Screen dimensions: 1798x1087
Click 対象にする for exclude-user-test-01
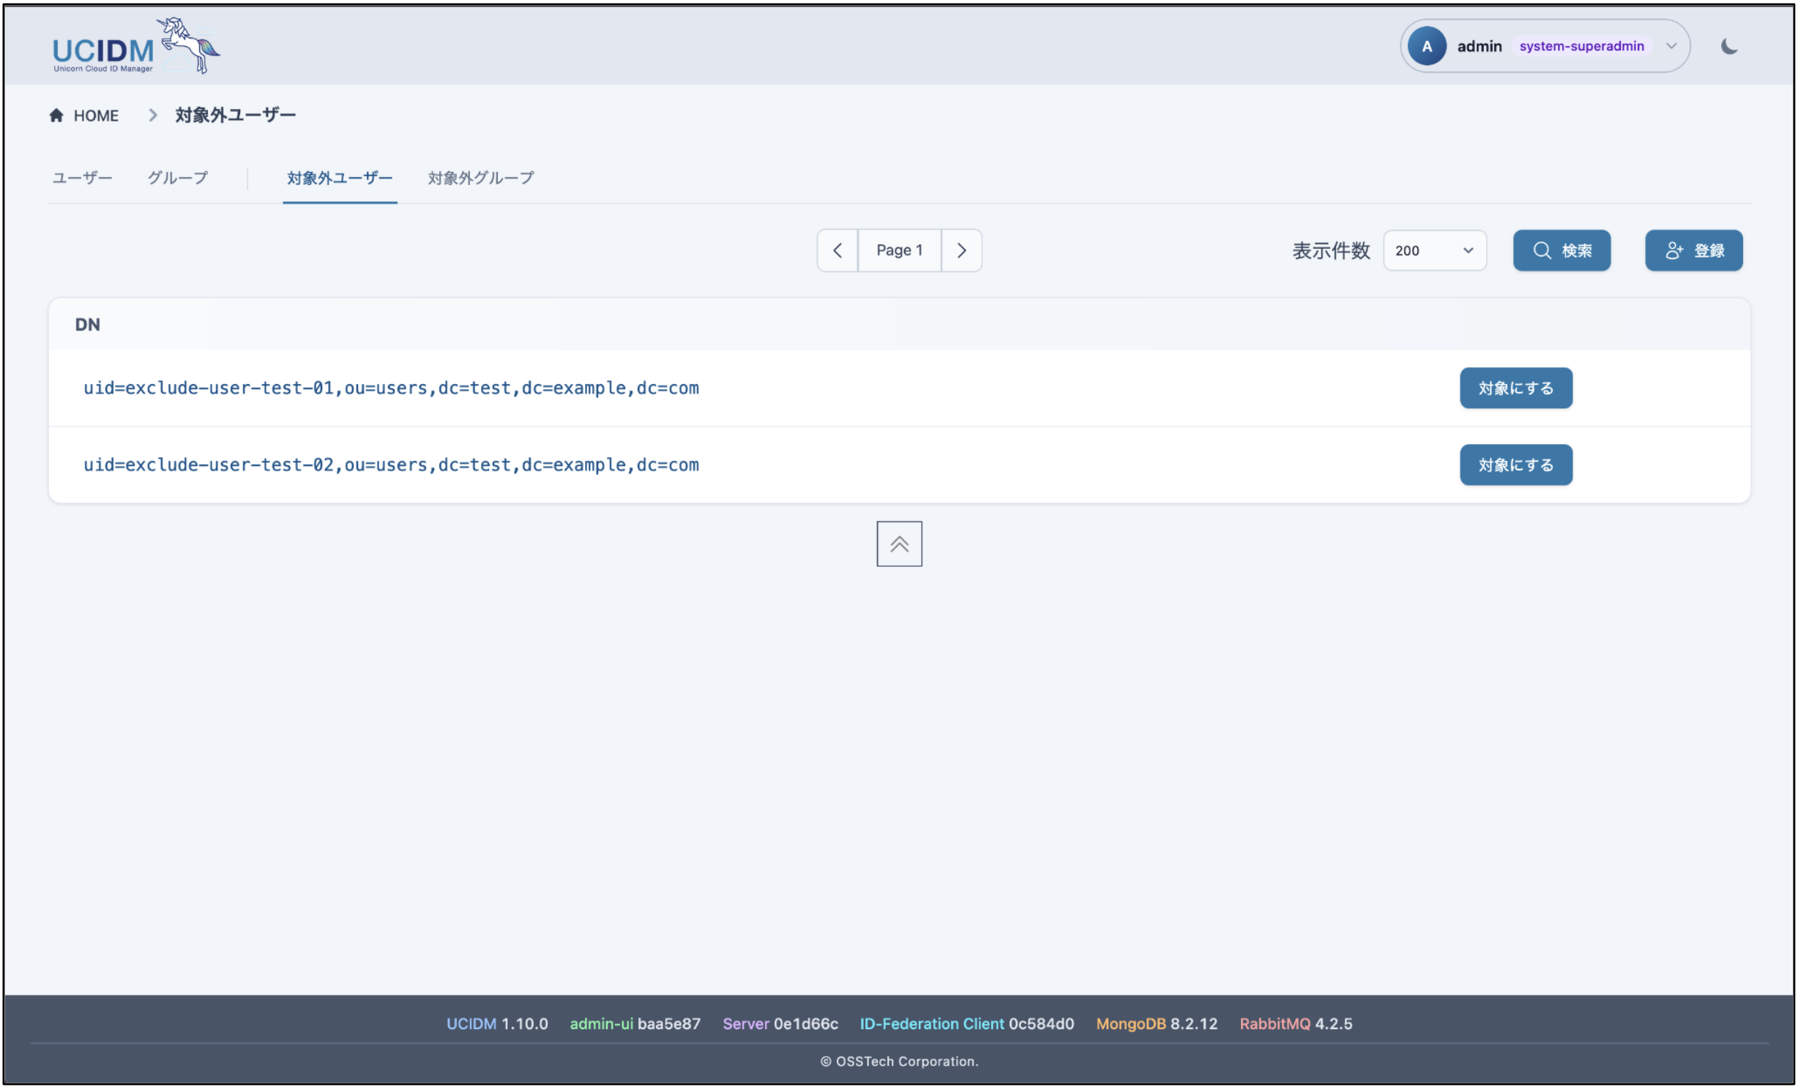(1515, 388)
